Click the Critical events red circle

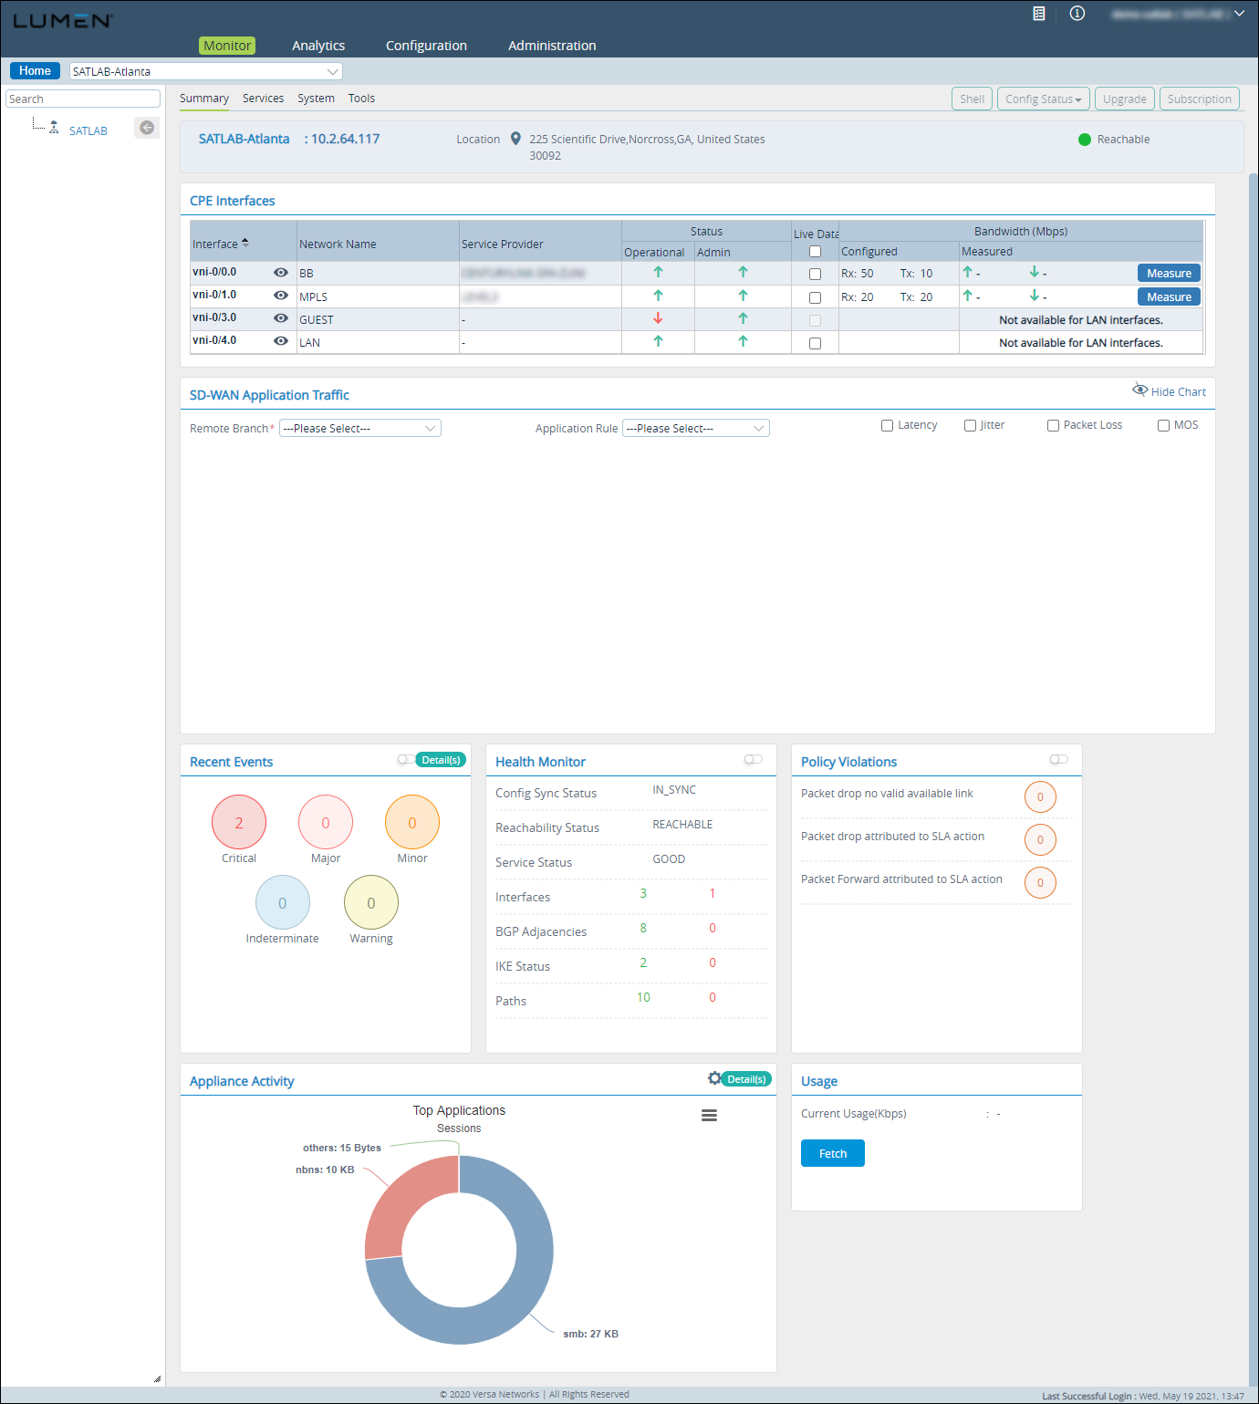point(239,823)
